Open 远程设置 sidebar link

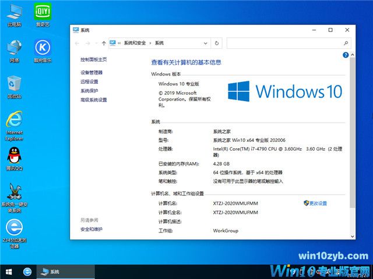pos(89,81)
